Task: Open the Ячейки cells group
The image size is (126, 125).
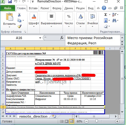Action: click(93, 20)
